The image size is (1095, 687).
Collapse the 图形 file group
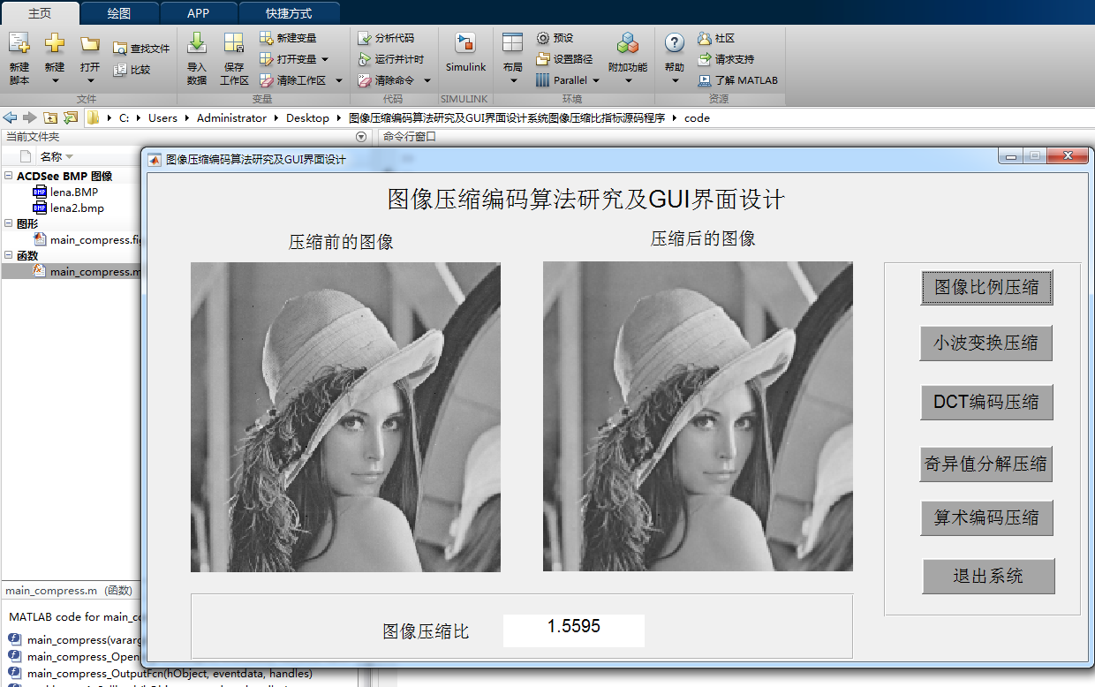pos(9,223)
